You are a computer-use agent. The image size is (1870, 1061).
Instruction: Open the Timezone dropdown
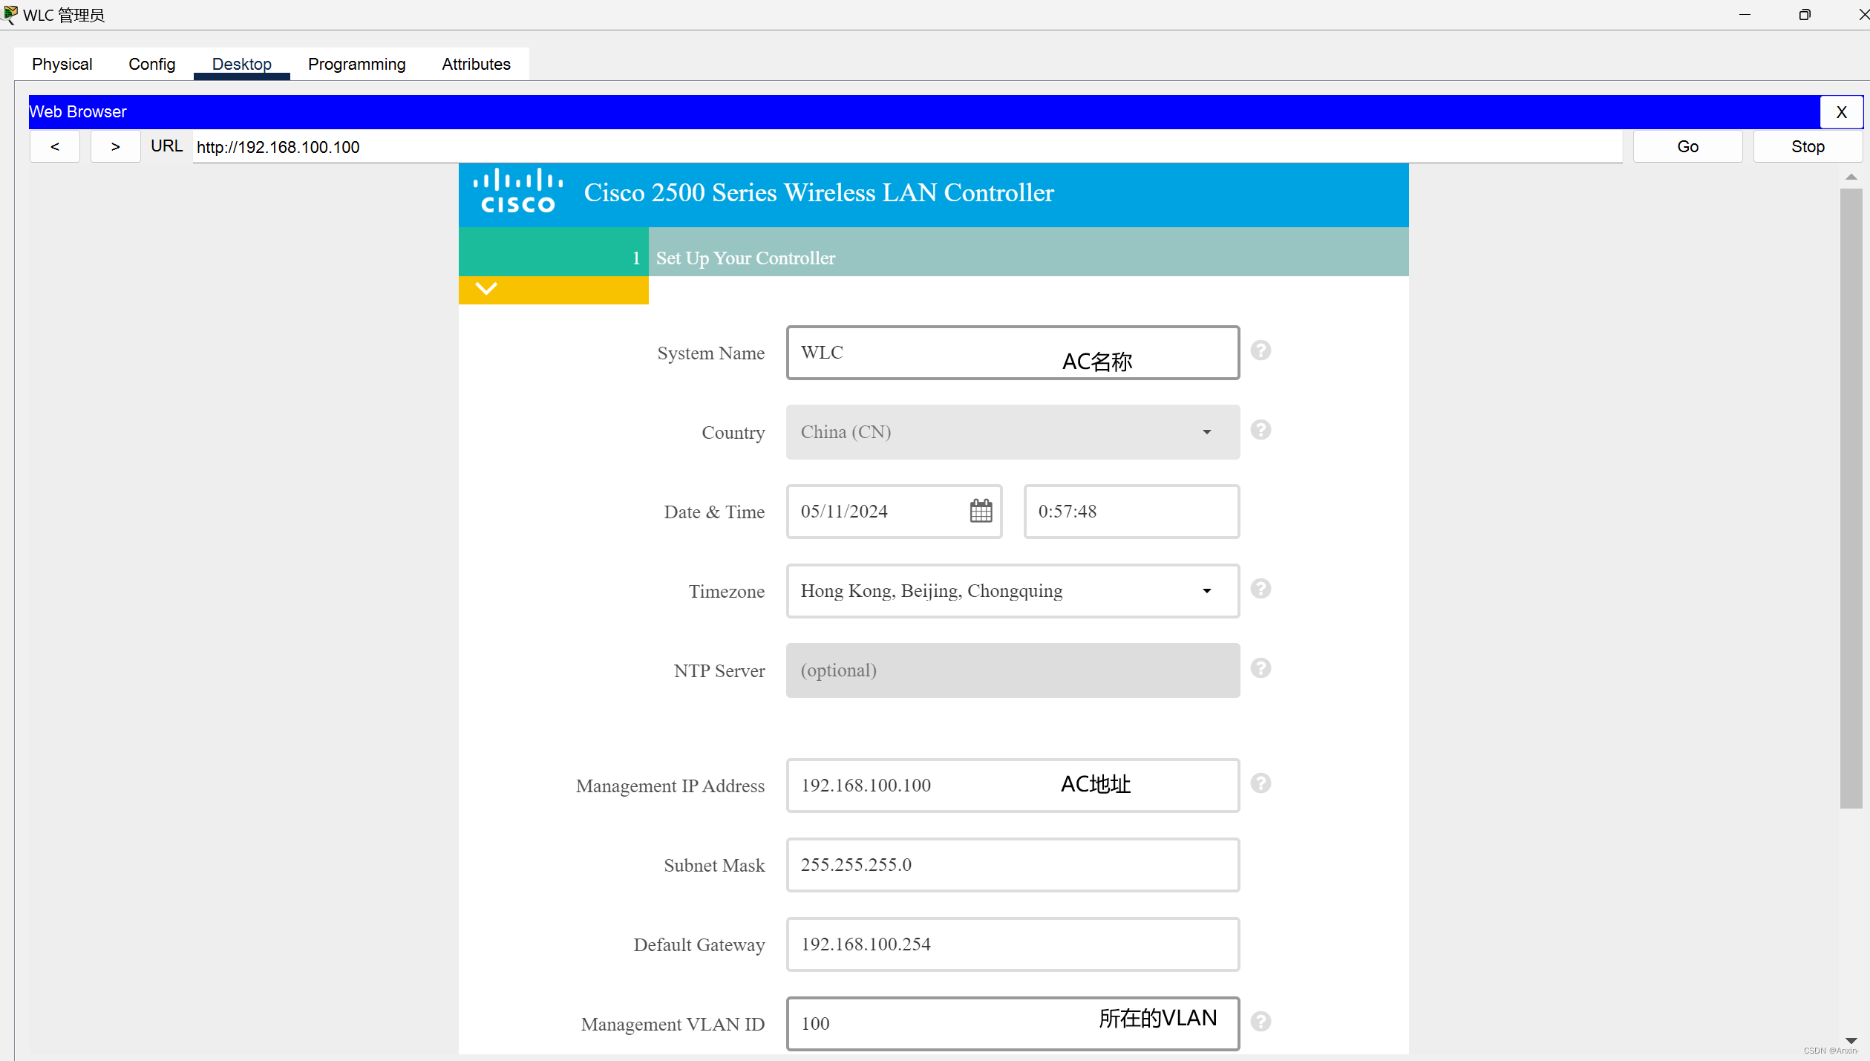(1206, 591)
